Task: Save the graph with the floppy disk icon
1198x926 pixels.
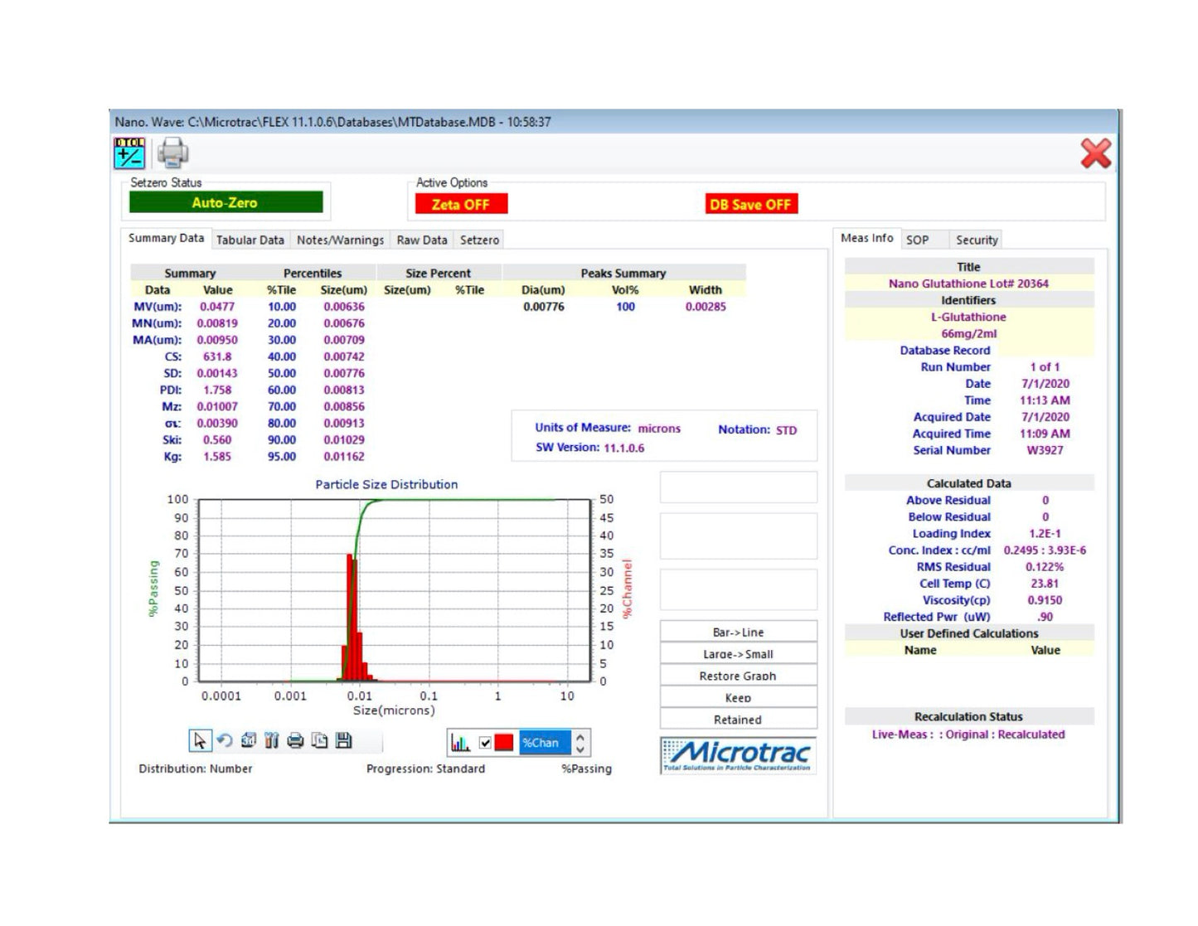Action: (x=343, y=741)
